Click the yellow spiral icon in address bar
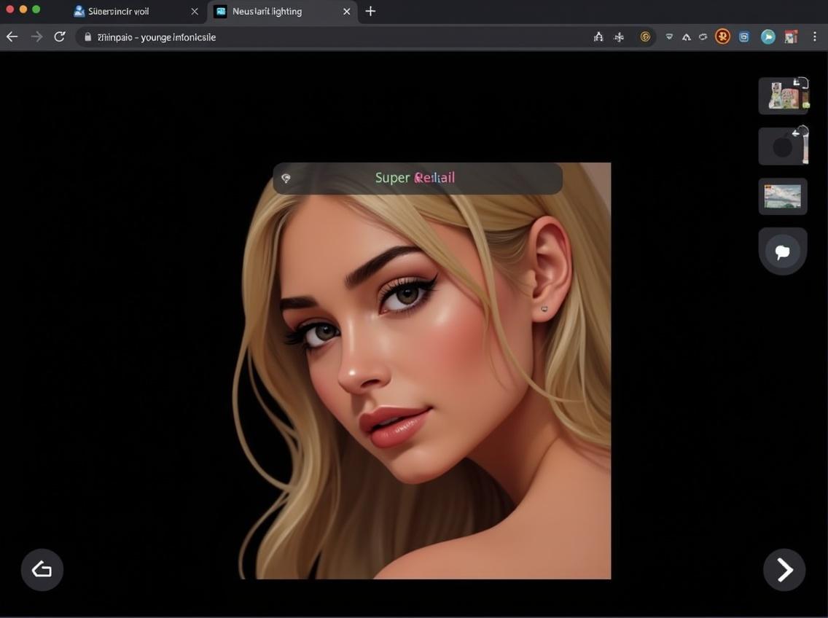This screenshot has height=618, width=828. 645,36
